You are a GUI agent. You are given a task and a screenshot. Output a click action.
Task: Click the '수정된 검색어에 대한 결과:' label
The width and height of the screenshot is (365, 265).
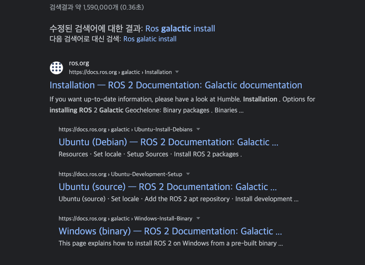(96, 29)
